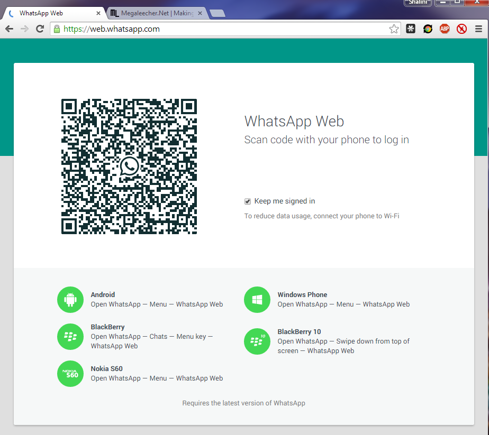This screenshot has height=435, width=489.
Task: Click the green padlock security icon
Action: coord(57,29)
